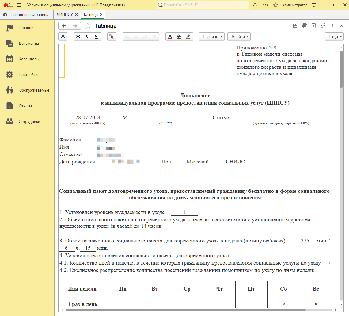The width and height of the screenshot is (349, 316).
Task: Open the Настройки section
Action: coord(27,74)
